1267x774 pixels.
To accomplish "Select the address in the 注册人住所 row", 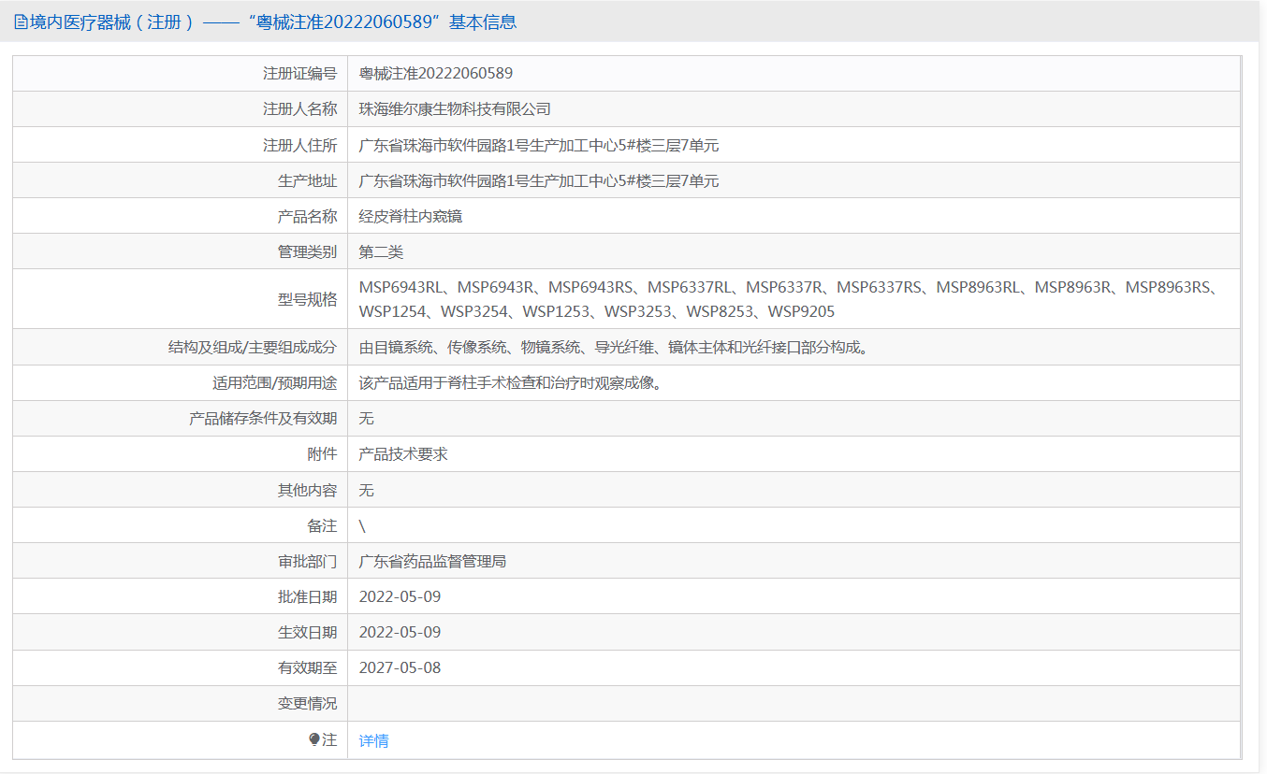I will 539,145.
